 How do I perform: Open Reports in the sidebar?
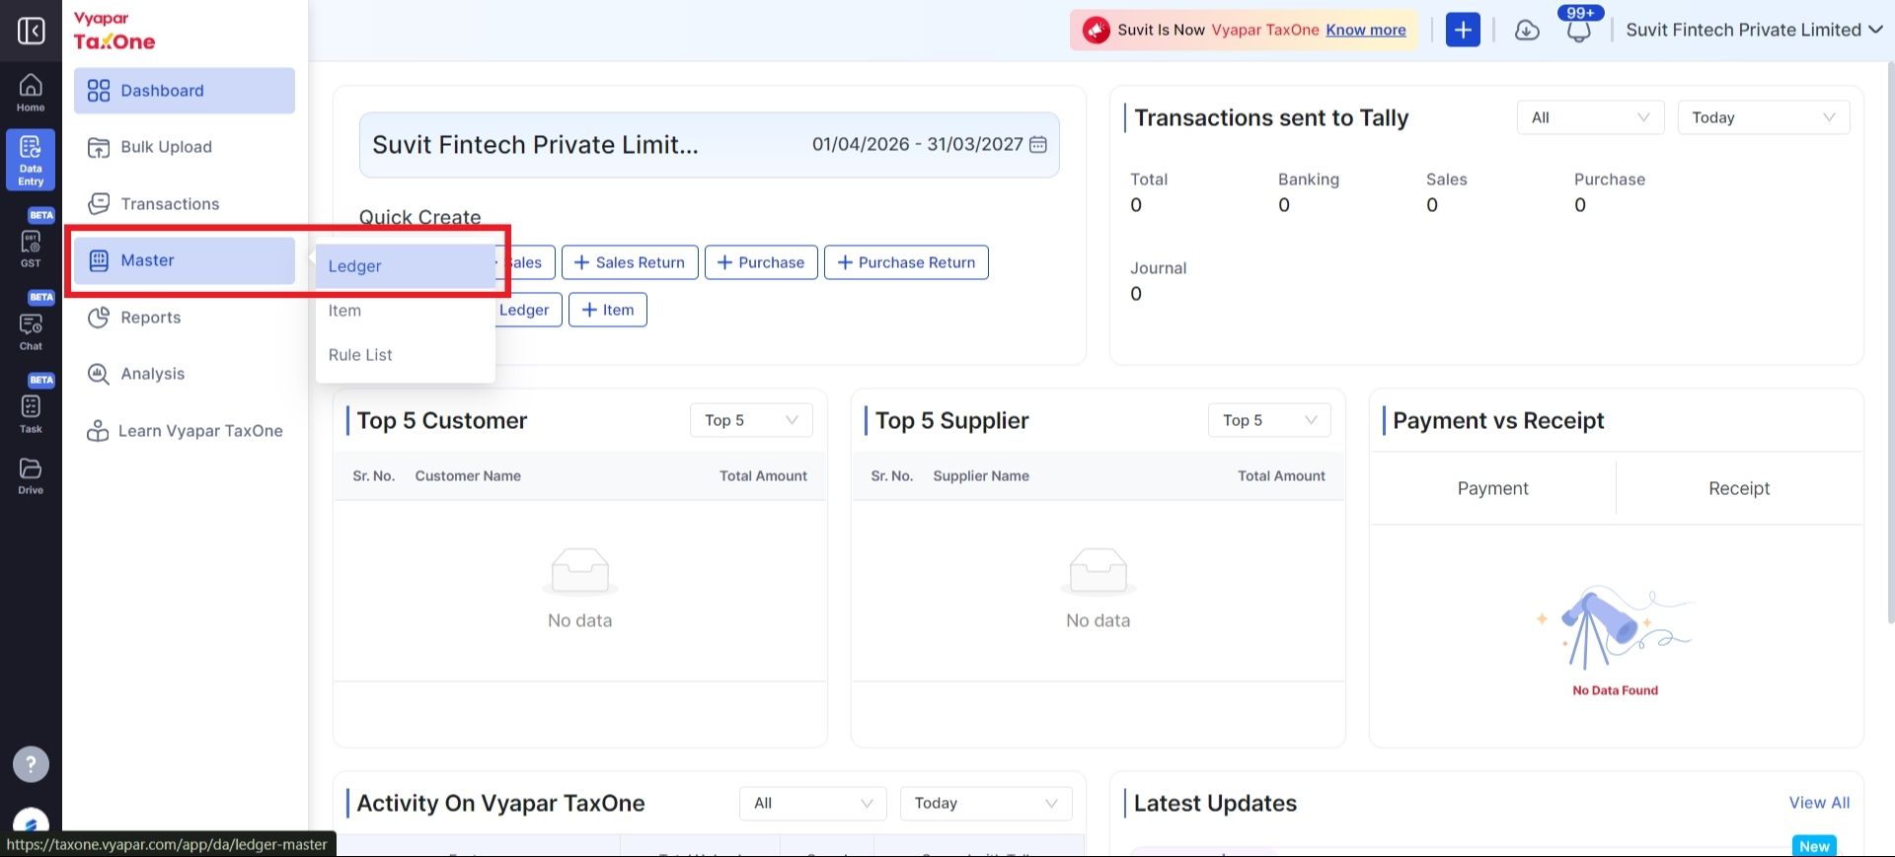[185, 318]
